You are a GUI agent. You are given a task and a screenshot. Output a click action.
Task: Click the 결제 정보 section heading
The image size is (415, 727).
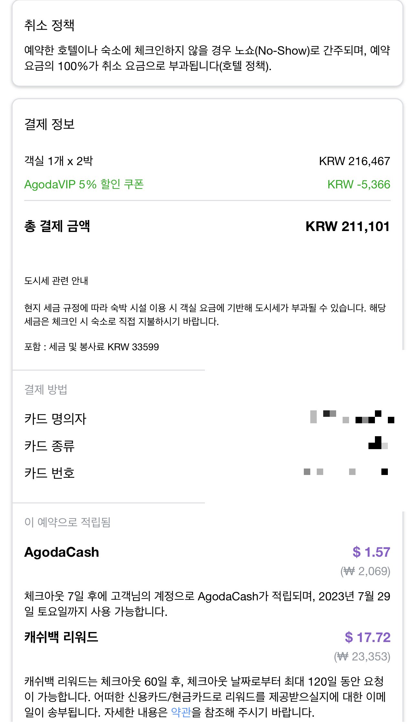coord(49,124)
